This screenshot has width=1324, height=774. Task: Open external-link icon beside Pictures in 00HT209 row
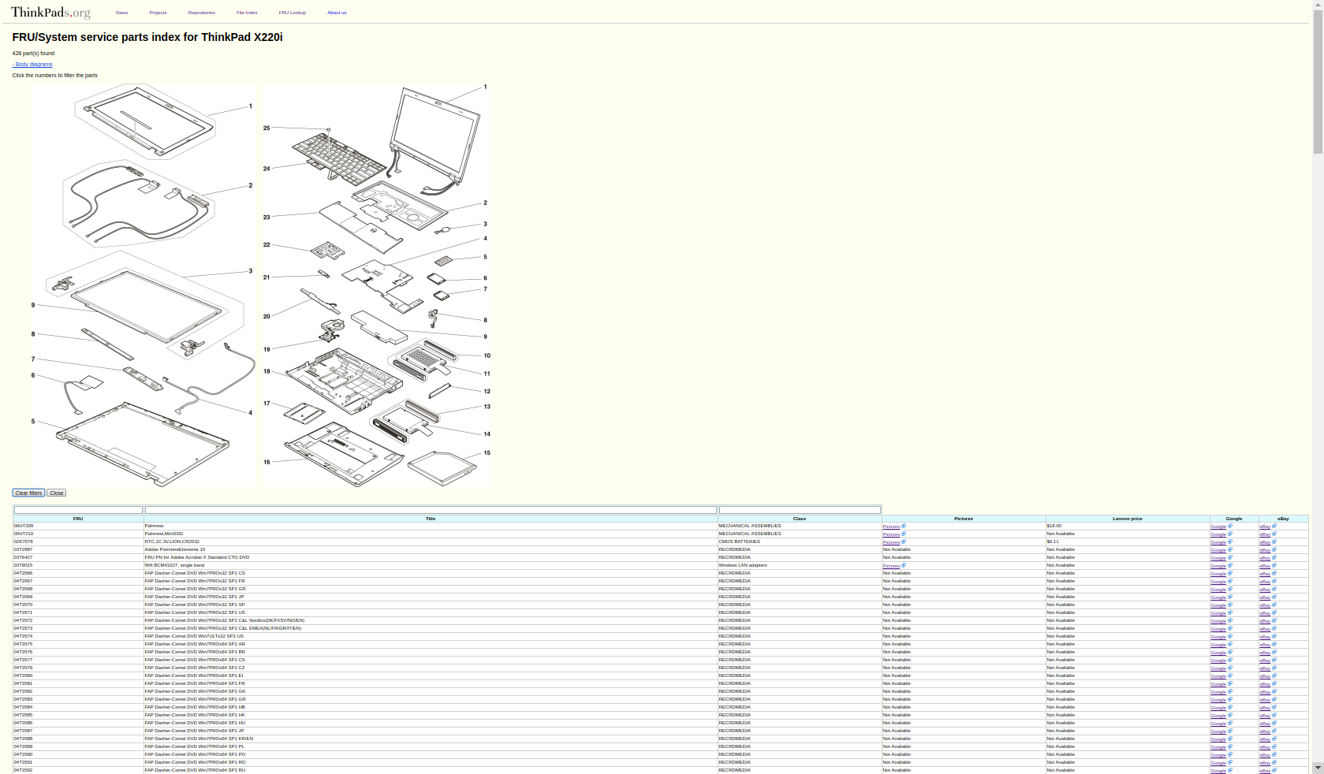click(x=904, y=526)
